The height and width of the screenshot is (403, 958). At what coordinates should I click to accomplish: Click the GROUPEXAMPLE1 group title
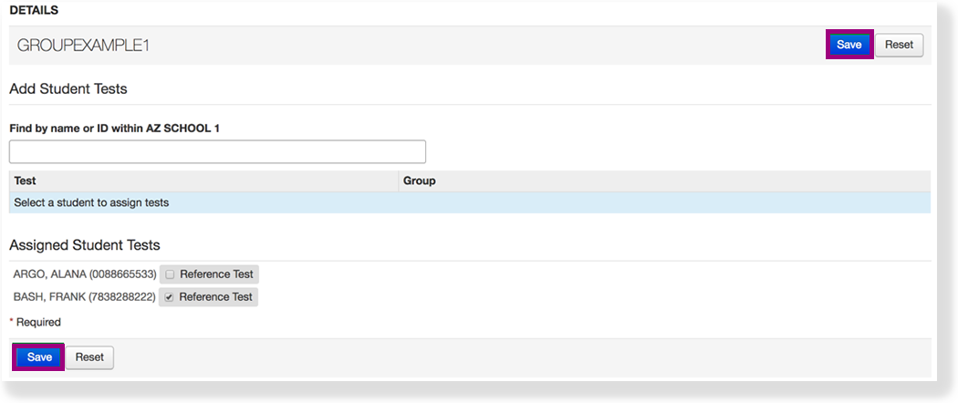83,46
